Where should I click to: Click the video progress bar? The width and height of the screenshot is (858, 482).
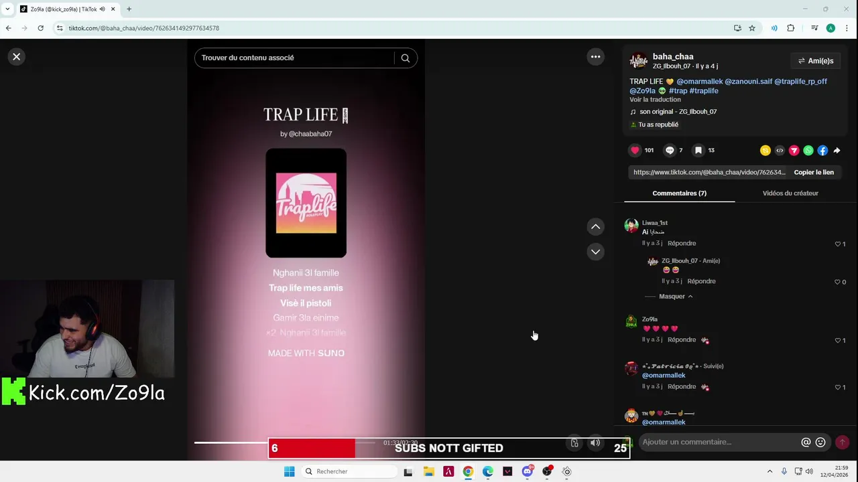[285, 443]
